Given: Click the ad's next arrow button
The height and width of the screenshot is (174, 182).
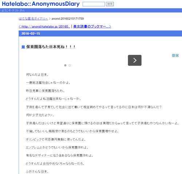Looking at the screenshot, I should click(x=135, y=60).
